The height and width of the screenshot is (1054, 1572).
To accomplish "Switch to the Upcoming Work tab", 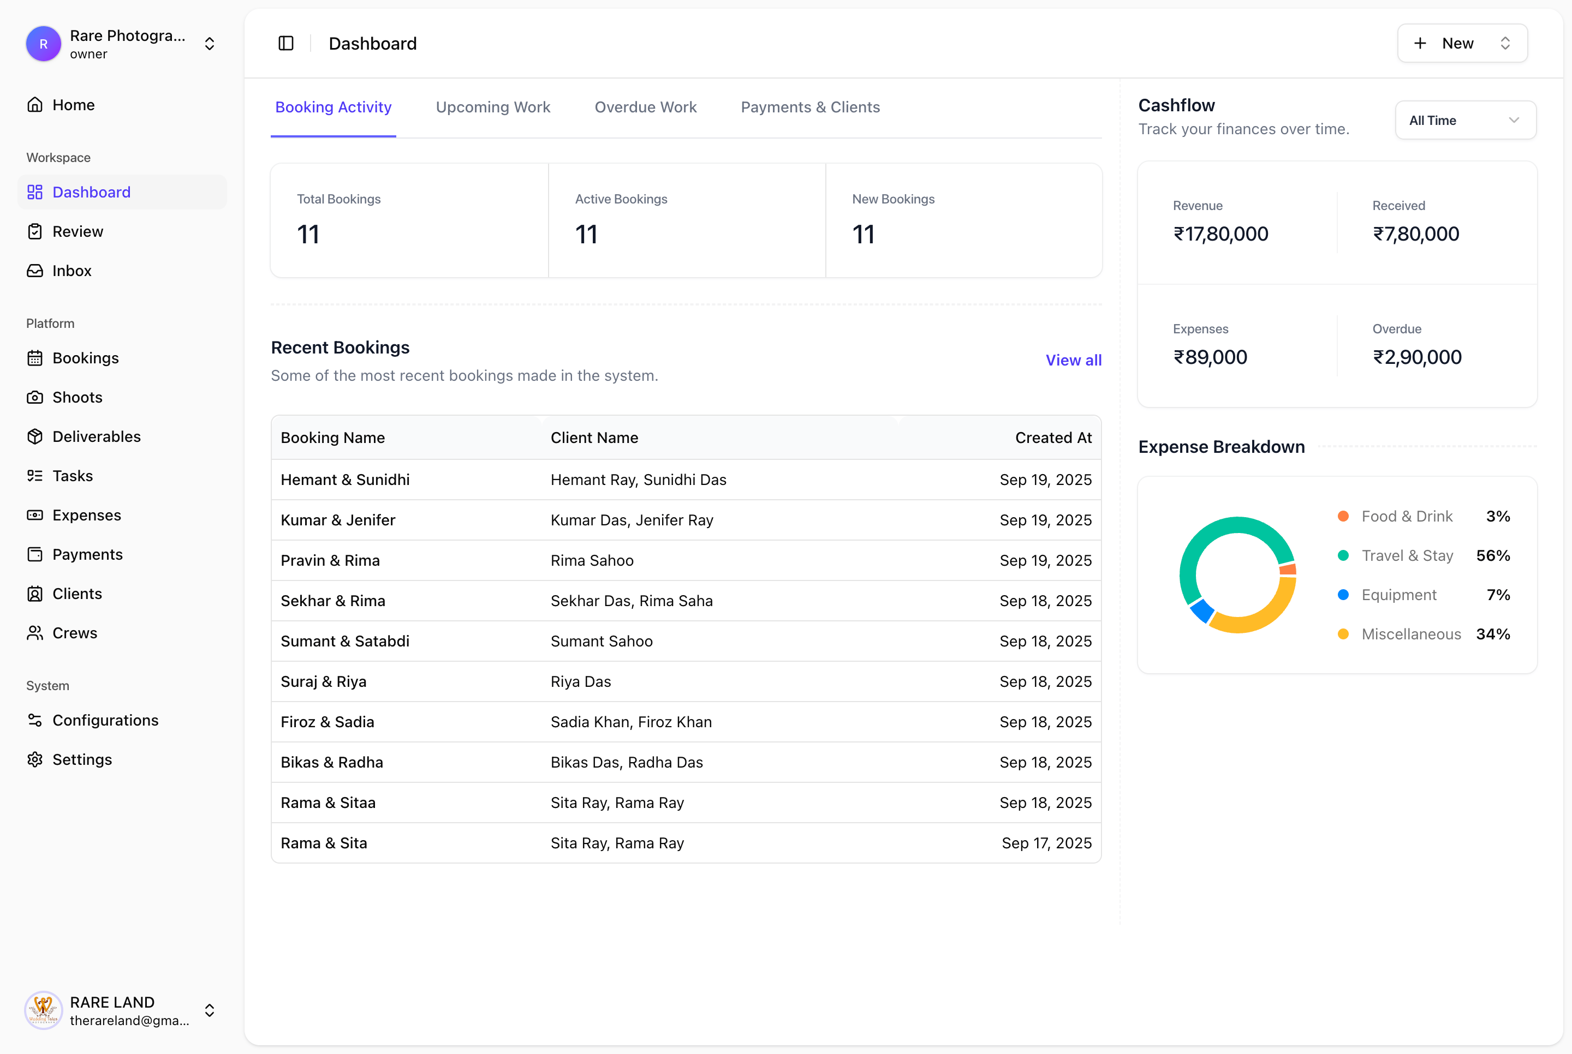I will (x=493, y=107).
